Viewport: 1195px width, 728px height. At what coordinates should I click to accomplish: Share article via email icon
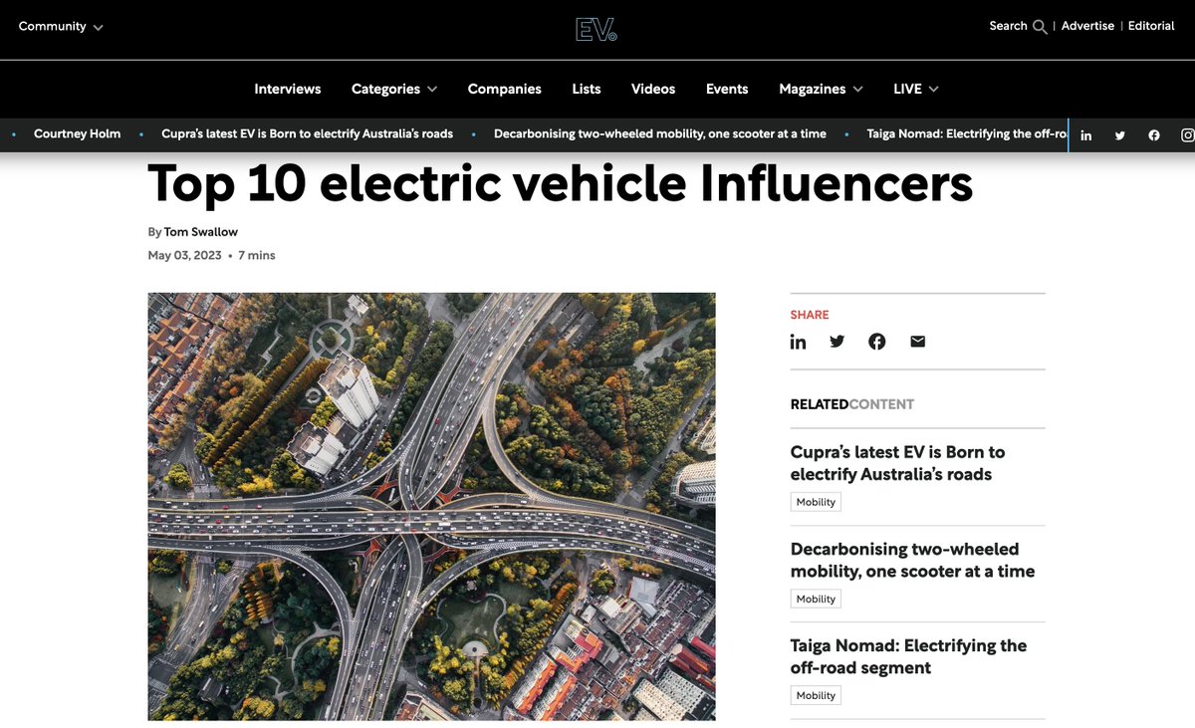point(917,342)
